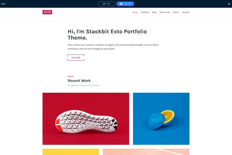
Task: Open the Contact page
Action: pyautogui.click(x=186, y=12)
